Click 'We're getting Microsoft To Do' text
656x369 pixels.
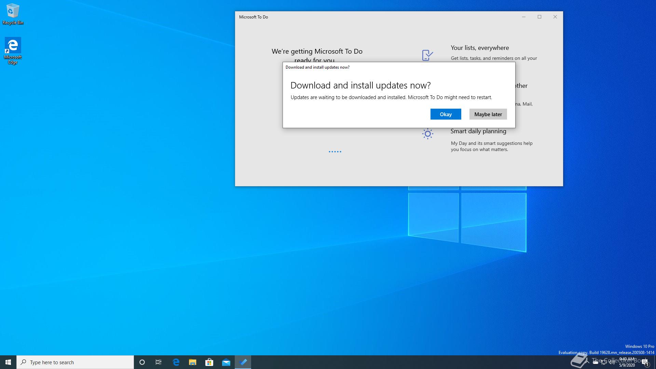click(317, 51)
